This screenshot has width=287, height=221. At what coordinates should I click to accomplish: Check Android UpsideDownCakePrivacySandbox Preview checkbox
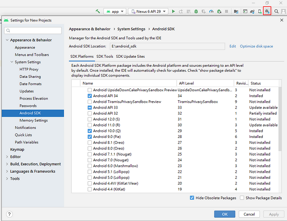pos(90,90)
